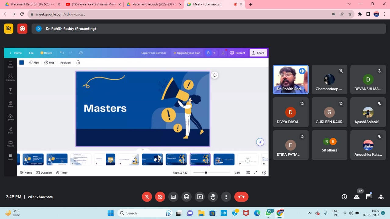Turn on the camera
Viewport: 390px width, 219px height.
click(x=160, y=197)
